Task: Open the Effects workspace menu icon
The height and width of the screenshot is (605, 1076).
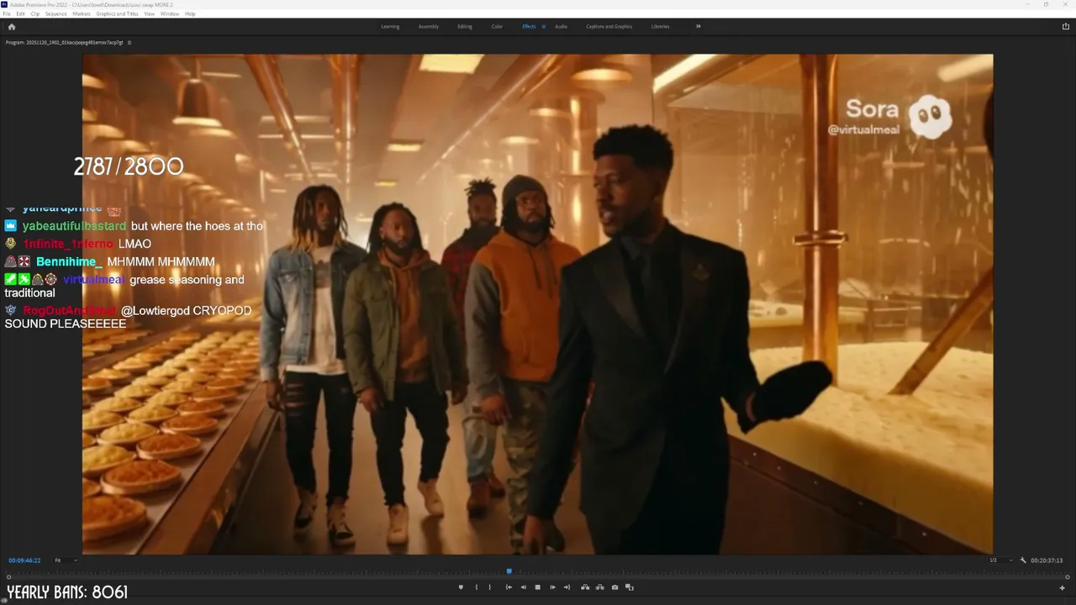Action: point(543,27)
